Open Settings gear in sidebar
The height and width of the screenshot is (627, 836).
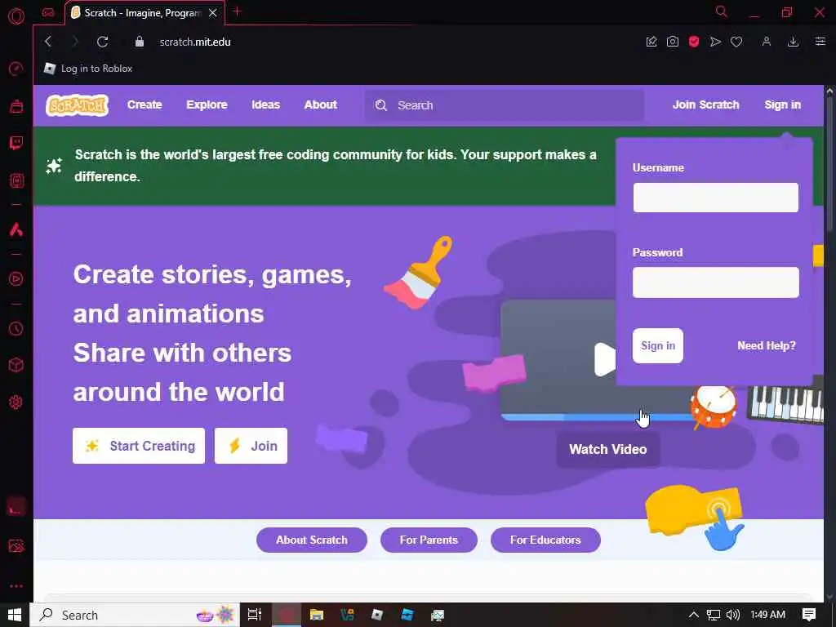16,402
